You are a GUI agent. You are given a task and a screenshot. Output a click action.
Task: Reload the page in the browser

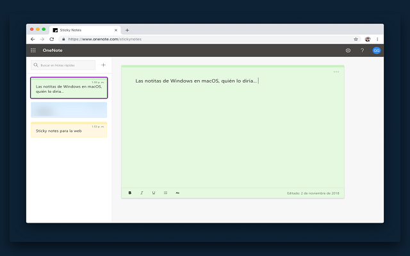pyautogui.click(x=51, y=39)
